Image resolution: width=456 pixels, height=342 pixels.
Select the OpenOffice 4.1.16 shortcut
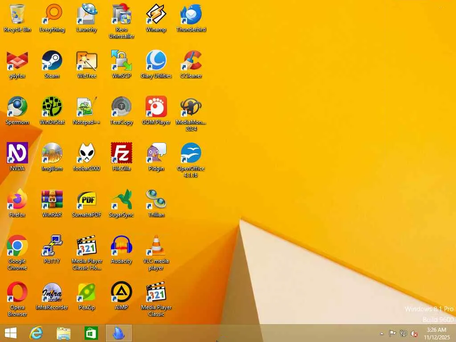pyautogui.click(x=191, y=160)
